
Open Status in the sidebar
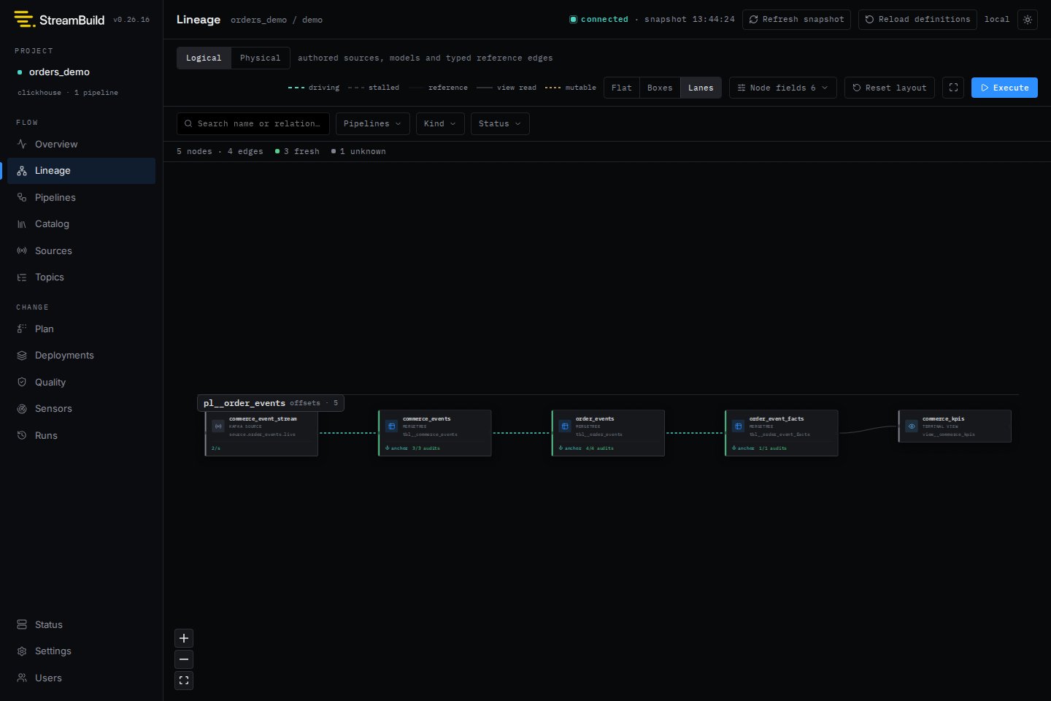(81, 624)
